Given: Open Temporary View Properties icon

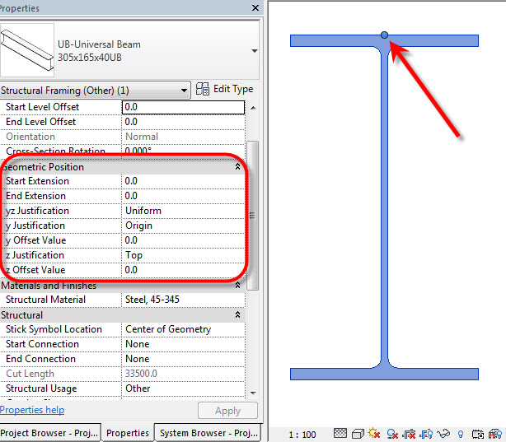Looking at the screenshot, I should 478,435.
